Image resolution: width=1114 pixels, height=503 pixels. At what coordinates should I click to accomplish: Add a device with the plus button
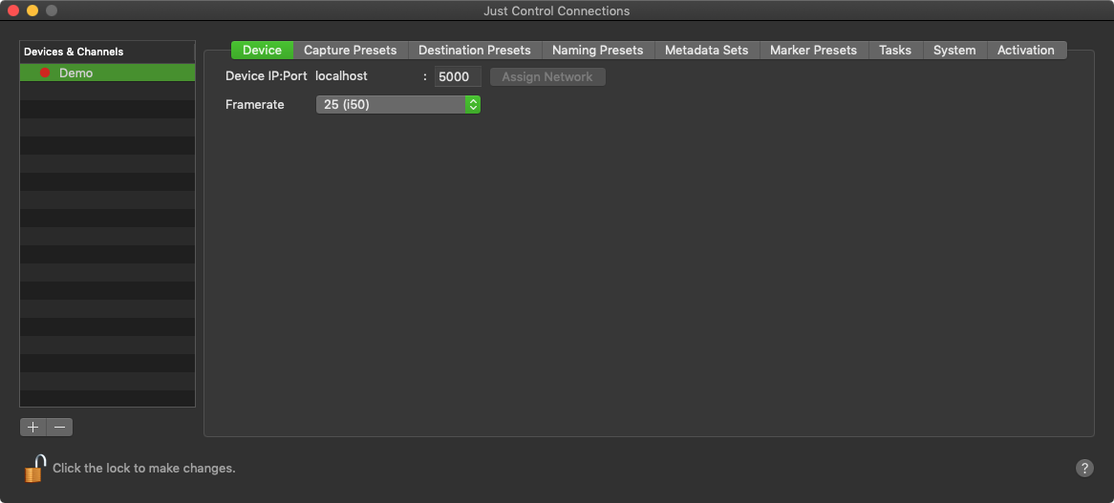[32, 427]
